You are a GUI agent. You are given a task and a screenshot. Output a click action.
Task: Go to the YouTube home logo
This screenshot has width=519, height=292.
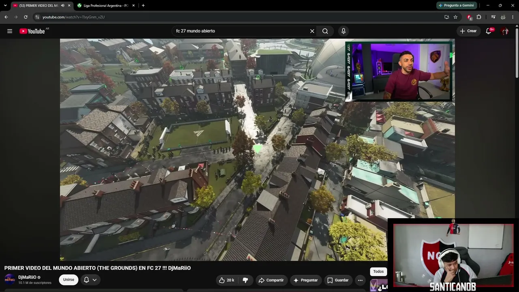[x=32, y=31]
